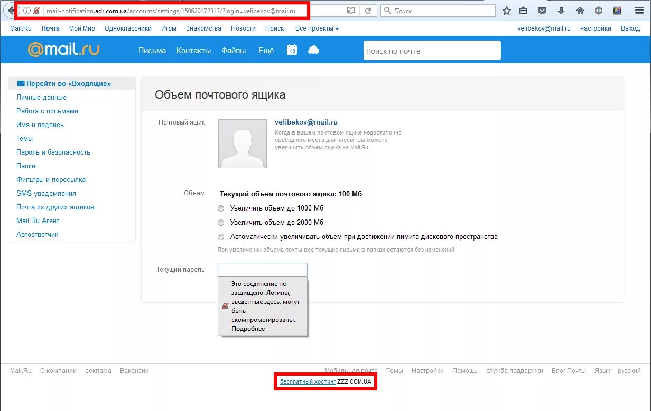The height and width of the screenshot is (411, 651).
Task: Open the bookmarks list icon
Action: pos(523,11)
